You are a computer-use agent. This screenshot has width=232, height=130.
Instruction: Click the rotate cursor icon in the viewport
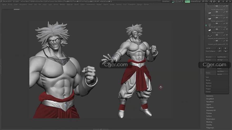pyautogui.click(x=161, y=87)
